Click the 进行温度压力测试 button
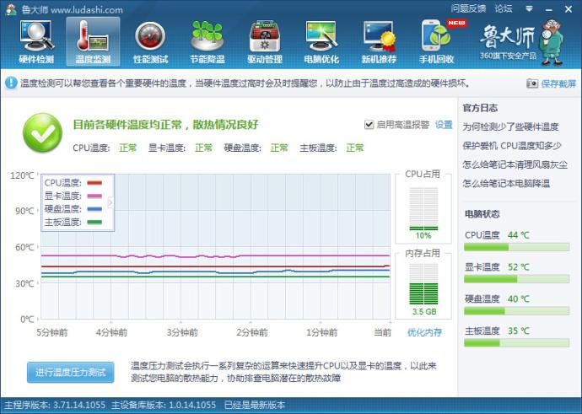This screenshot has width=582, height=414. pos(71,372)
